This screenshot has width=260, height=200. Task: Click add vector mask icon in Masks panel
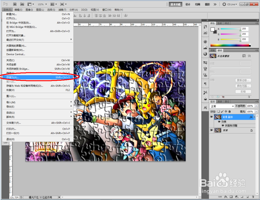click(x=249, y=56)
